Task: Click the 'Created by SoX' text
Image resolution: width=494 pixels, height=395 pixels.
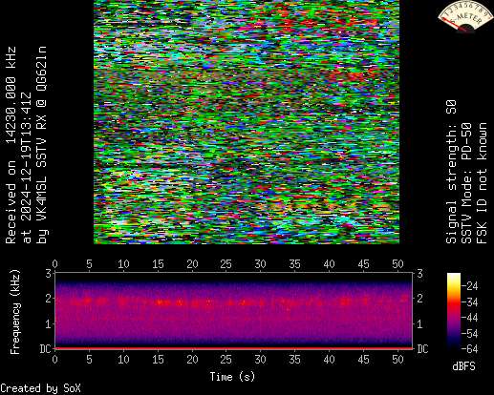Action: tap(40, 388)
